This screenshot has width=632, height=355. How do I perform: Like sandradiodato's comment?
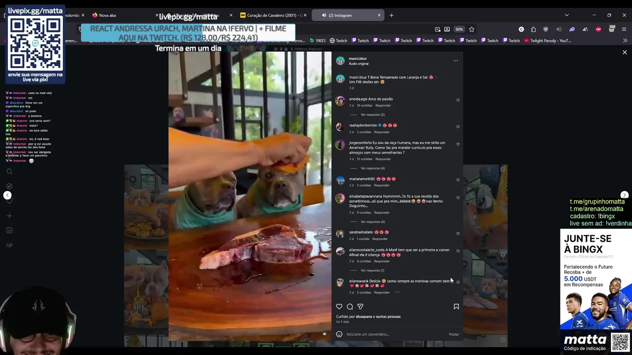(x=458, y=233)
